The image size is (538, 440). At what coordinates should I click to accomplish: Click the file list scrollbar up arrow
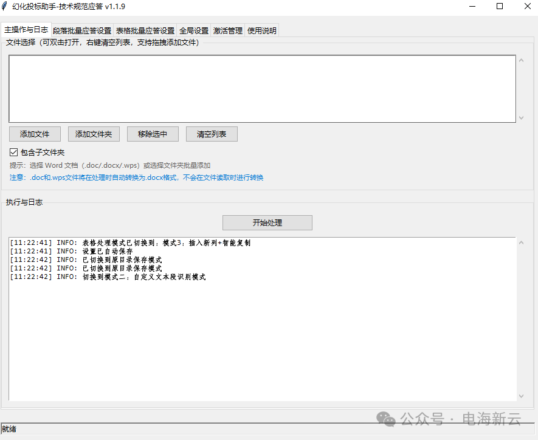(x=521, y=60)
